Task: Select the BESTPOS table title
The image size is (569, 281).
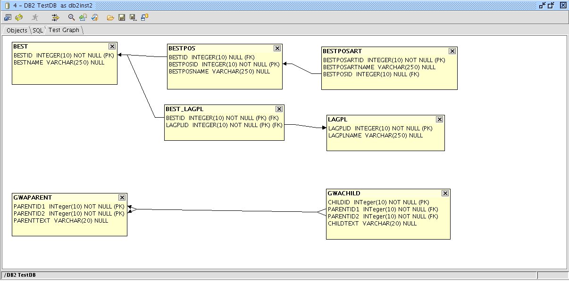Action: tap(182, 48)
